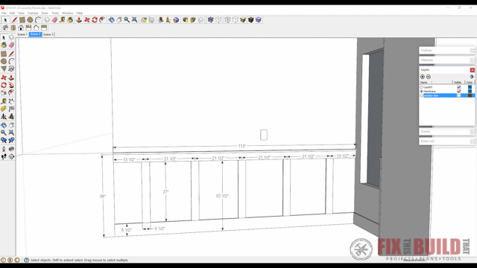
Task: Open the View menu
Action: click(x=21, y=13)
